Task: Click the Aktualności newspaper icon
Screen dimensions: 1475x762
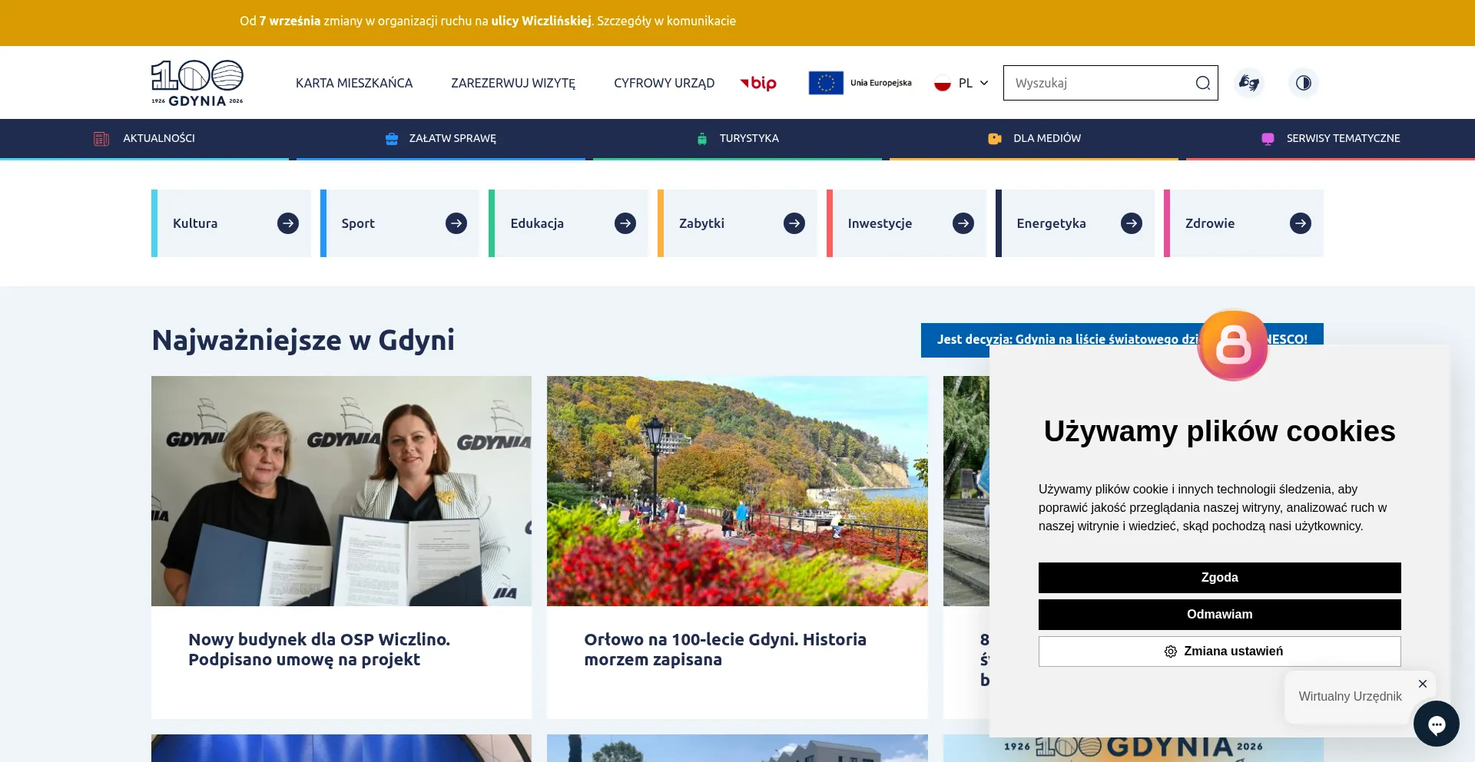Action: pos(101,139)
